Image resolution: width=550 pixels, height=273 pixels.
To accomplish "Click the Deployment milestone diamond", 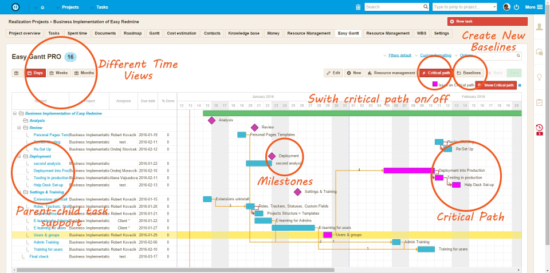I will [272, 156].
